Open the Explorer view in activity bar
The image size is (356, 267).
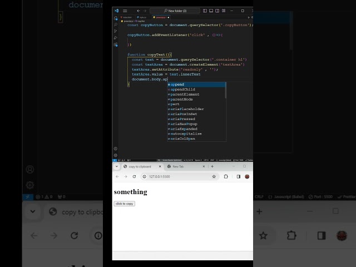pos(116,18)
